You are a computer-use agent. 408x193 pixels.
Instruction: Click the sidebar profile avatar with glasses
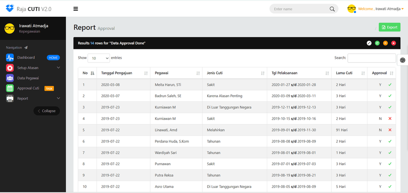10,28
